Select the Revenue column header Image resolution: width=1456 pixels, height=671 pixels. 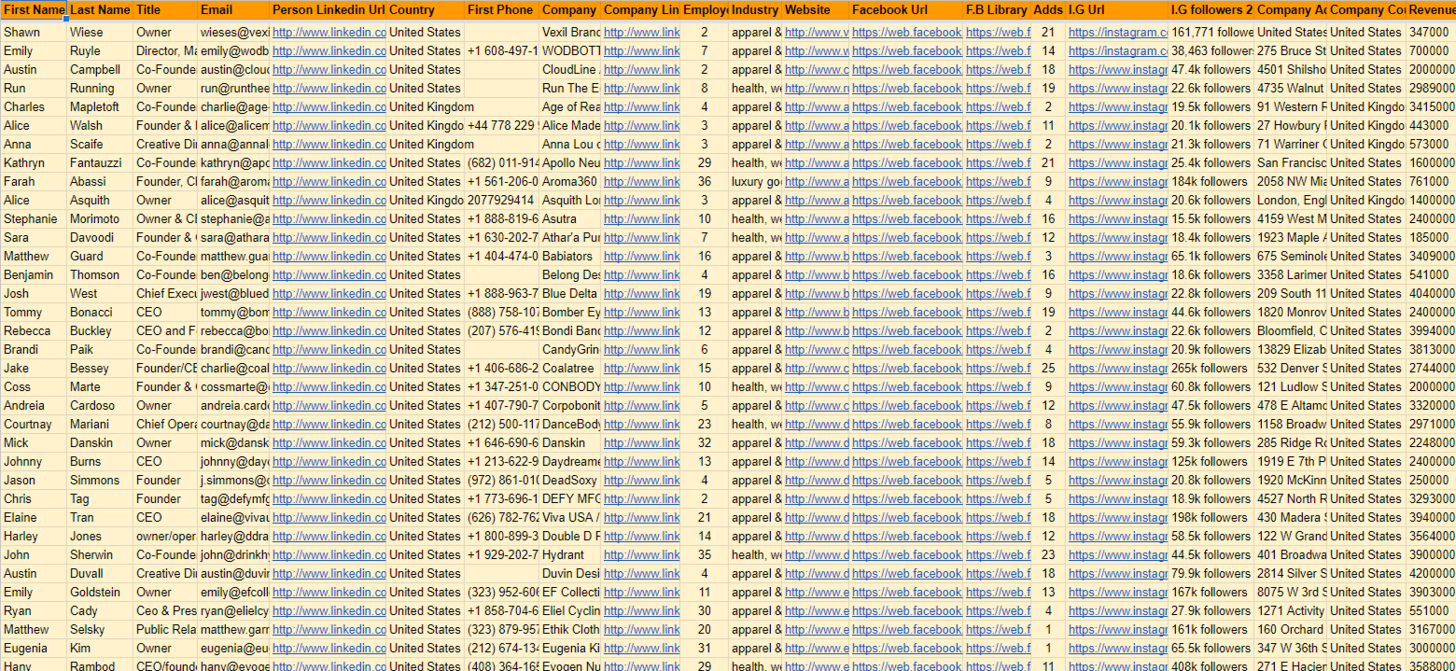[1433, 10]
